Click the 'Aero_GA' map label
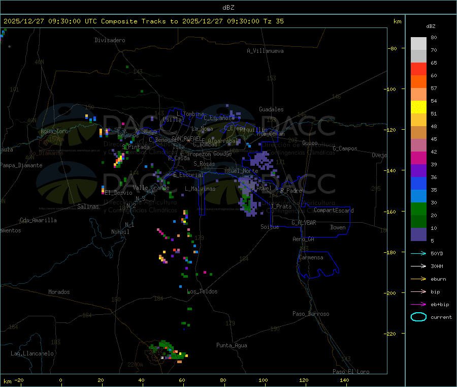This screenshot has width=457, height=387. 304,239
